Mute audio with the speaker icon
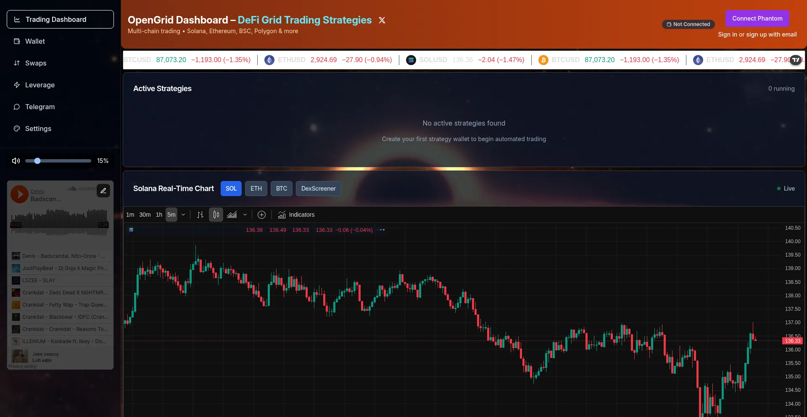The height and width of the screenshot is (417, 807). (16, 161)
